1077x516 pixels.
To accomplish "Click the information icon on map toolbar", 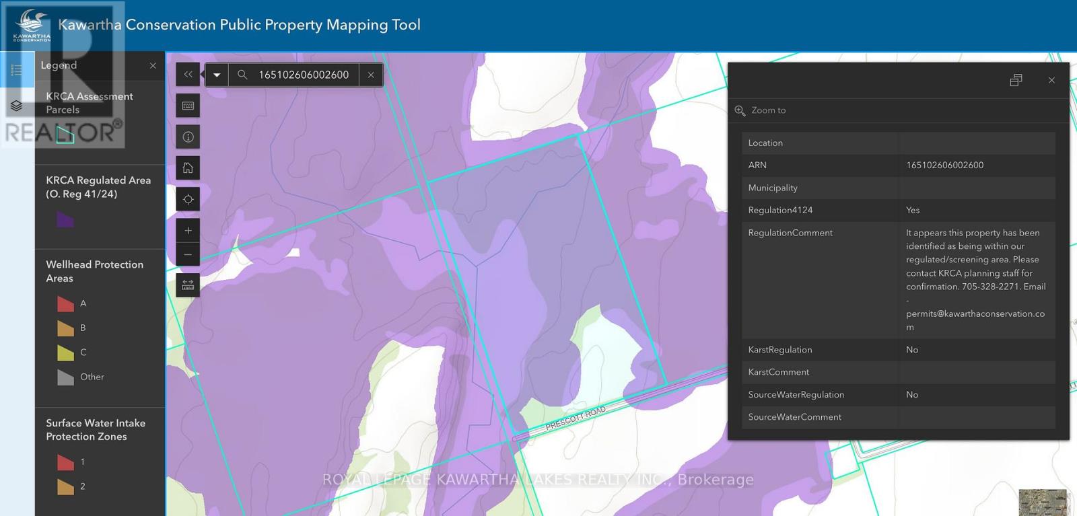I will [188, 137].
